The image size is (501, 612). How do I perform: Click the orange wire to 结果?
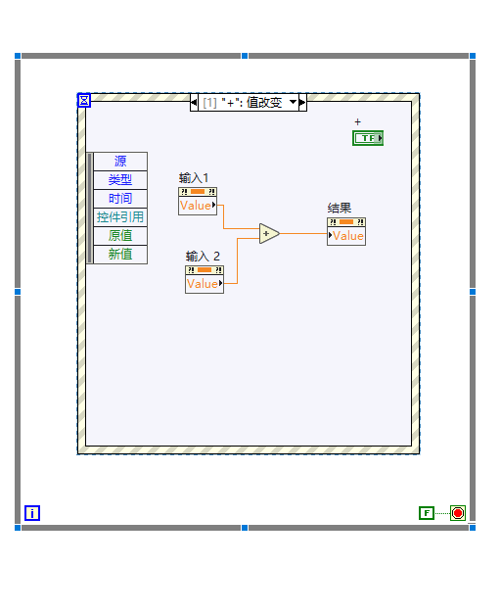303,233
